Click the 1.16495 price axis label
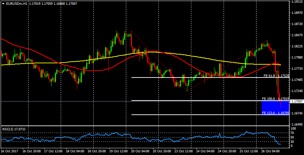Screen dimensions: 304x155 (x=297, y=124)
